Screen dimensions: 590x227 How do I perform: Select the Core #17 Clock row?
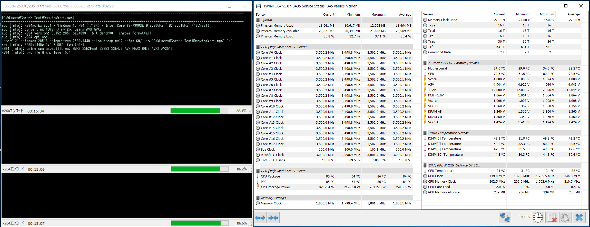click(334, 144)
